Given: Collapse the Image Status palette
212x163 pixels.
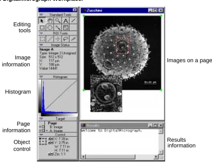Looking at the screenshot, I should [x=41, y=45].
